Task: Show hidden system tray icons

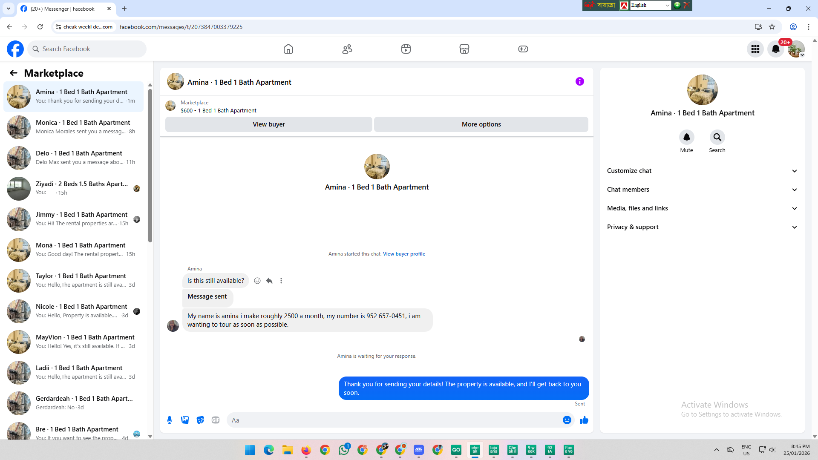Action: pyautogui.click(x=717, y=450)
